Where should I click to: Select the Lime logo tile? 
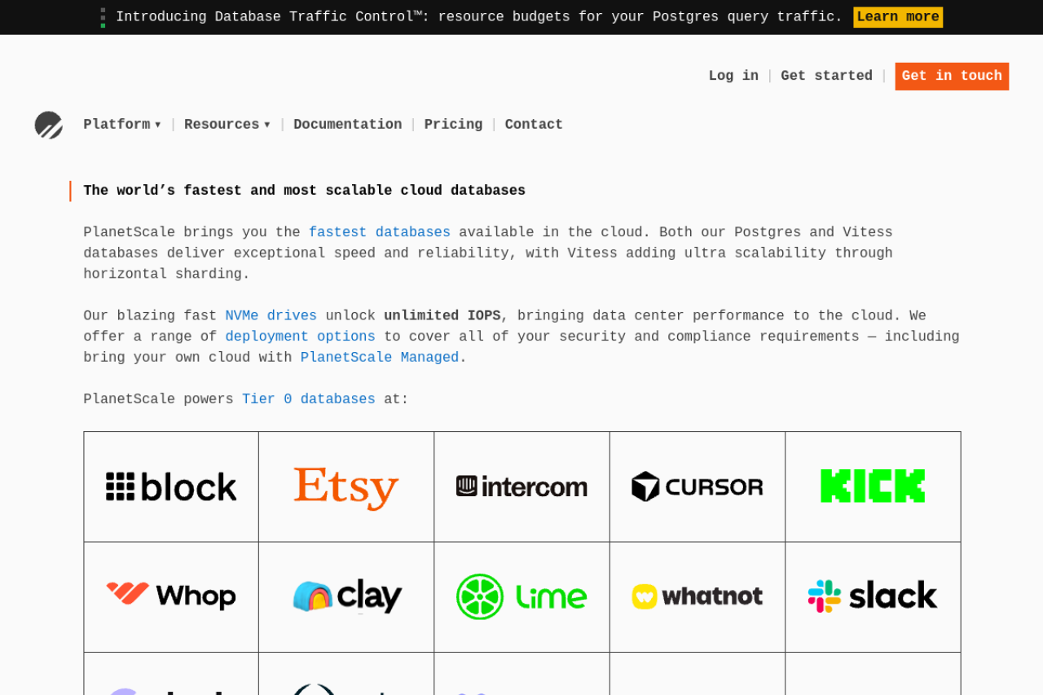tap(521, 596)
